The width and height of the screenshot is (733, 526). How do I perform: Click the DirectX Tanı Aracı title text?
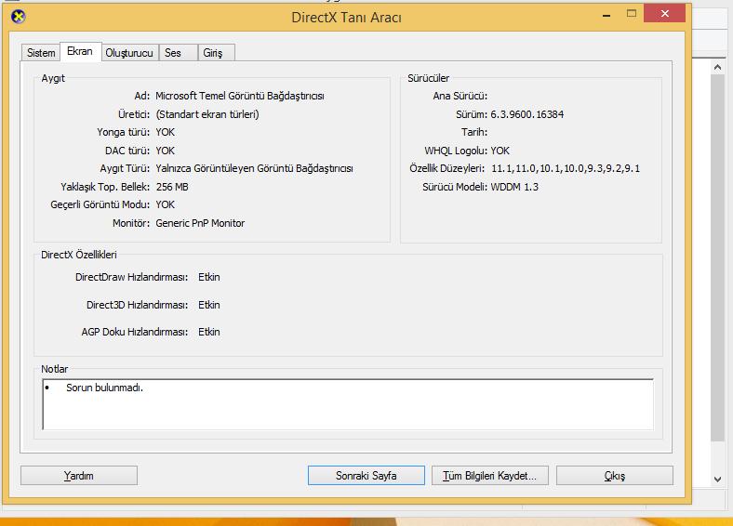click(x=346, y=17)
